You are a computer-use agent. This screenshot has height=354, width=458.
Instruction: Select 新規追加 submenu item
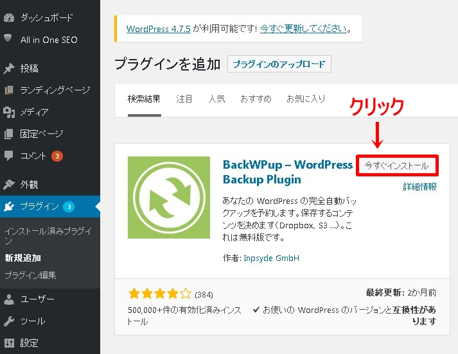point(22,258)
